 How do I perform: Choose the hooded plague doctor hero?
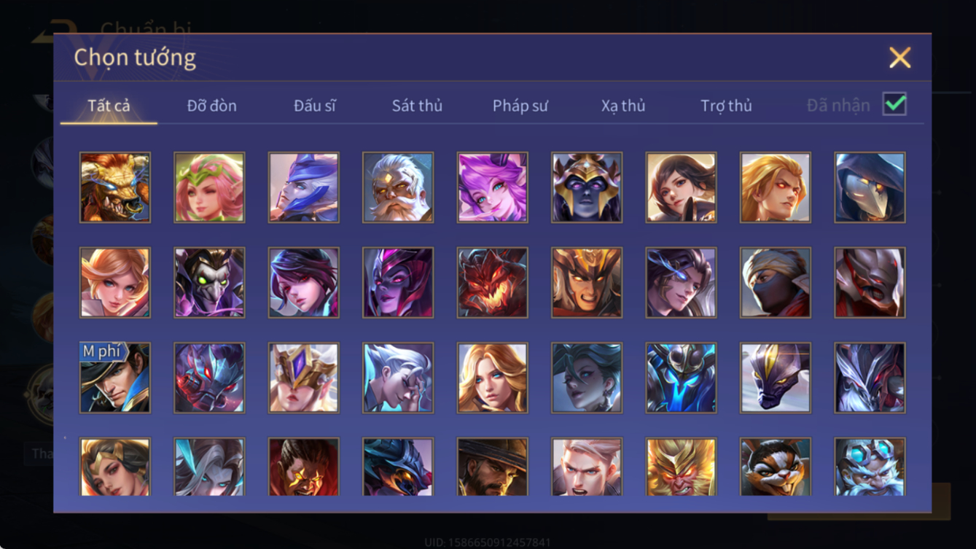coord(870,187)
